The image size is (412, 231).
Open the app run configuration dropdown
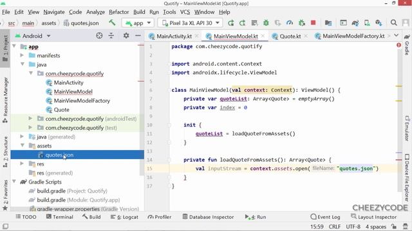138,23
